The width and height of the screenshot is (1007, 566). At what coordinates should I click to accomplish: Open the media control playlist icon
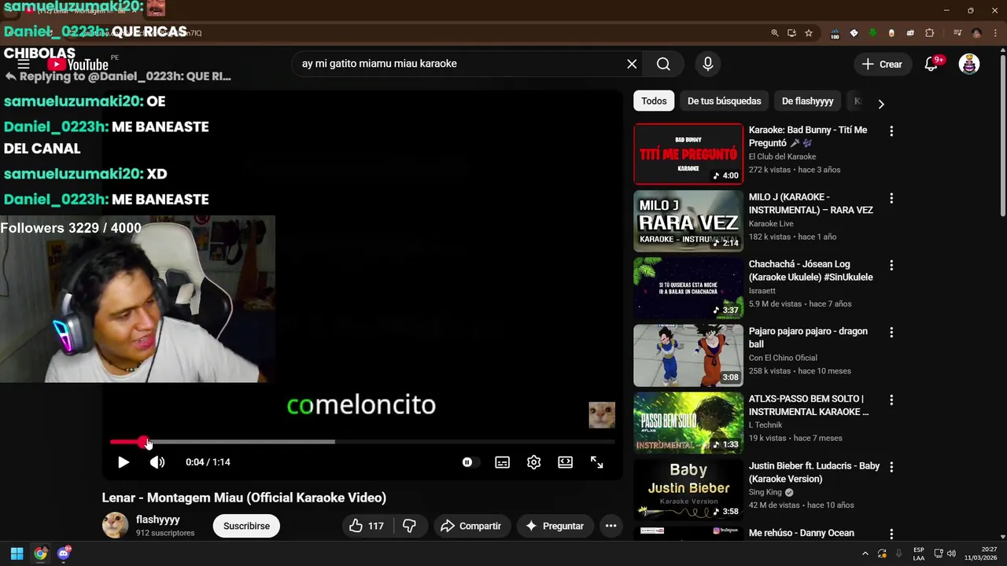[x=957, y=33]
